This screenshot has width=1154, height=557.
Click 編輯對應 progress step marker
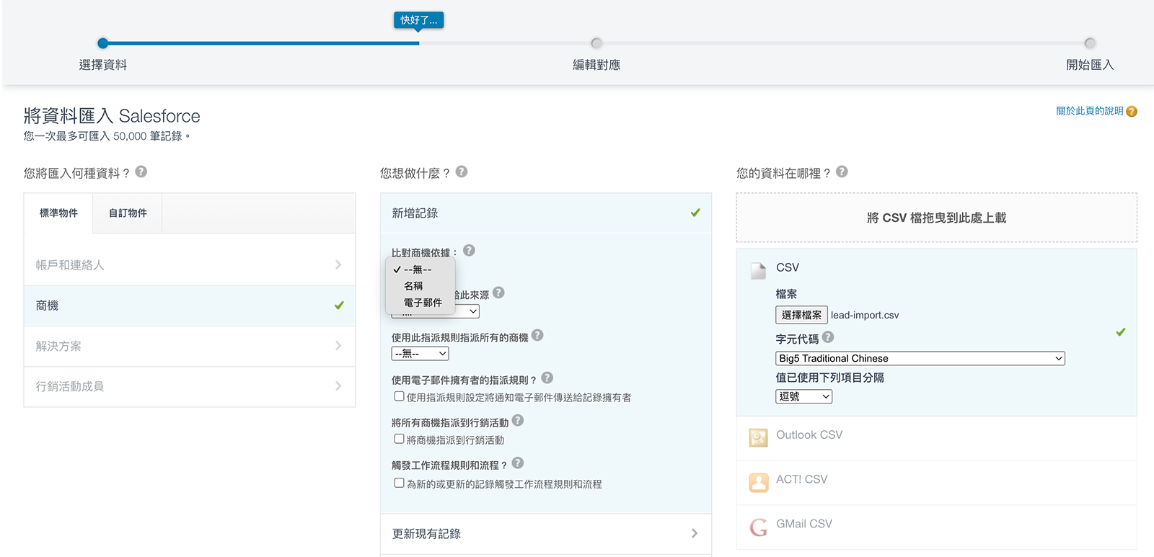596,43
